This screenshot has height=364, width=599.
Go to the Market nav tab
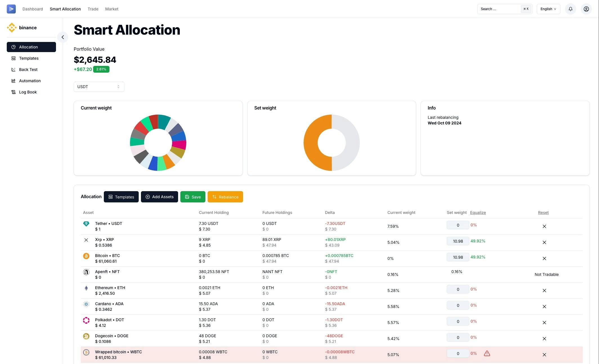[x=112, y=9]
